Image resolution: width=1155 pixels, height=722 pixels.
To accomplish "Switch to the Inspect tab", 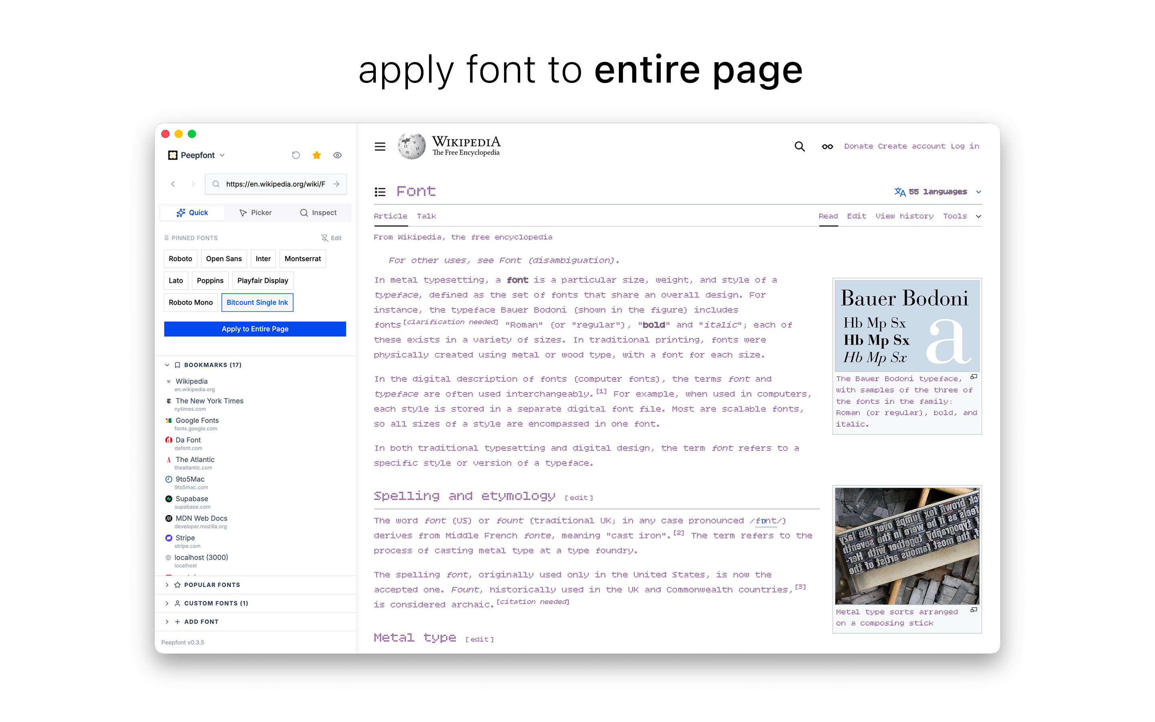I will (x=318, y=213).
